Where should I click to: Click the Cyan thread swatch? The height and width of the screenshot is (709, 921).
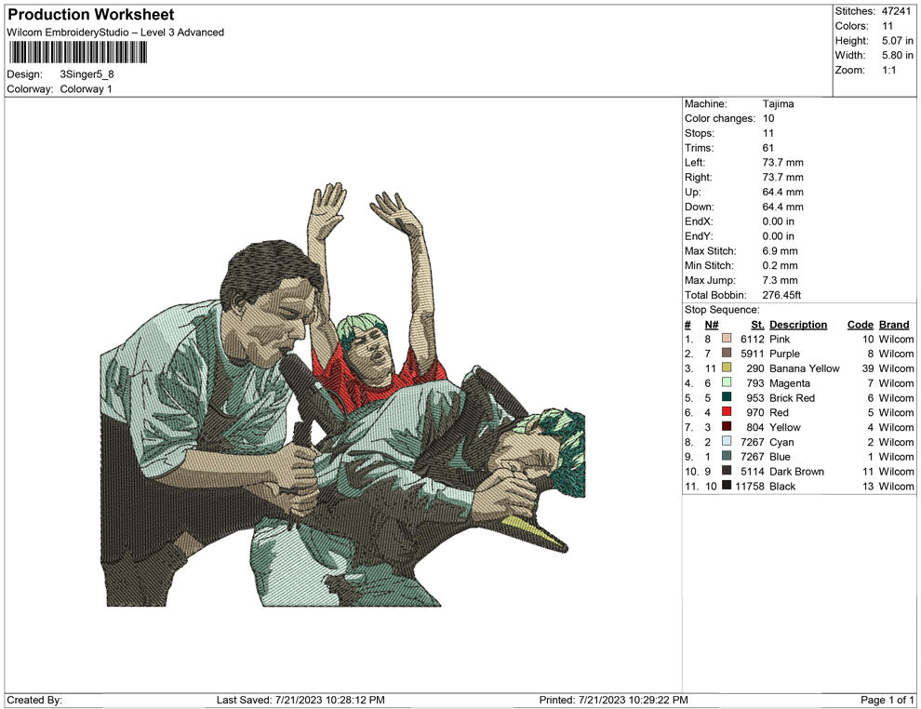[727, 441]
